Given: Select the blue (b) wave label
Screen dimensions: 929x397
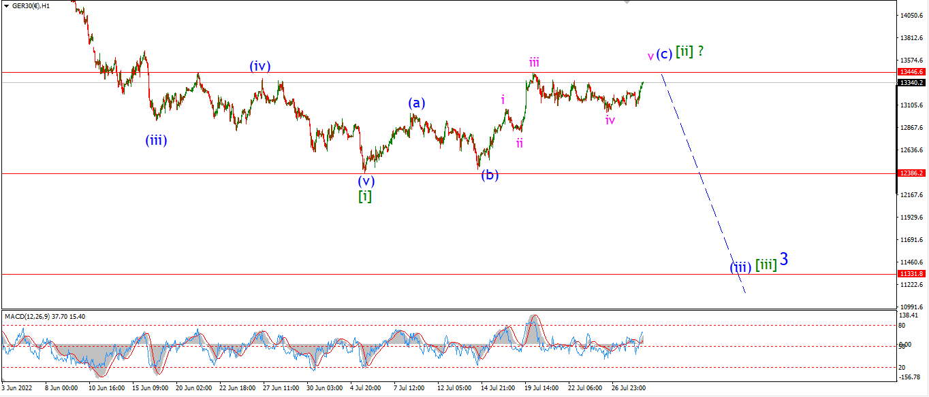Looking at the screenshot, I should [490, 175].
